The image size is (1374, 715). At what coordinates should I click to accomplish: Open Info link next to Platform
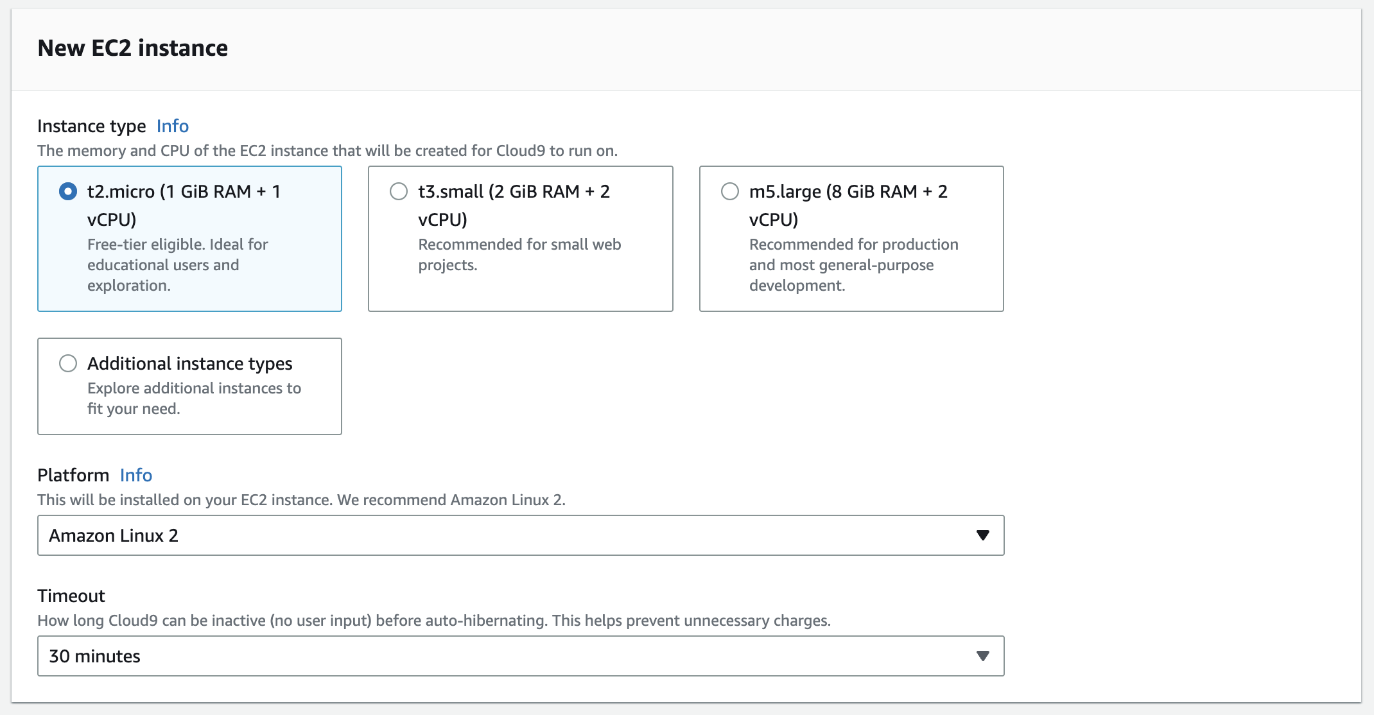(136, 475)
